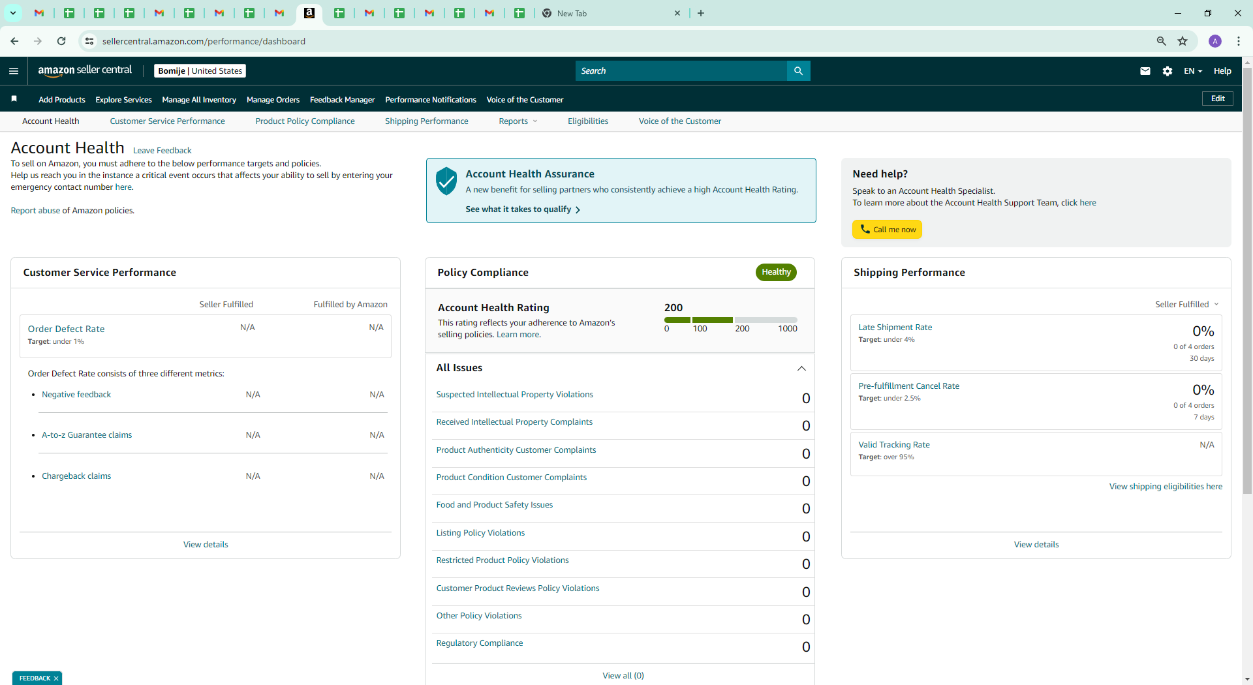The width and height of the screenshot is (1253, 685).
Task: Select the Account Health sub-navigation tab
Action: click(51, 121)
